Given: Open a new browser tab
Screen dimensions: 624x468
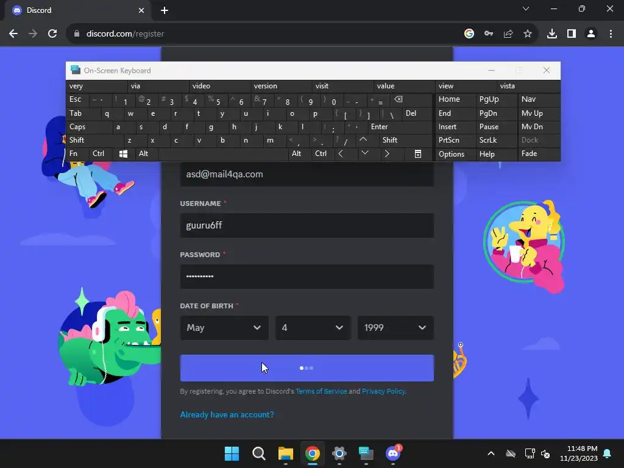Looking at the screenshot, I should click(165, 10).
